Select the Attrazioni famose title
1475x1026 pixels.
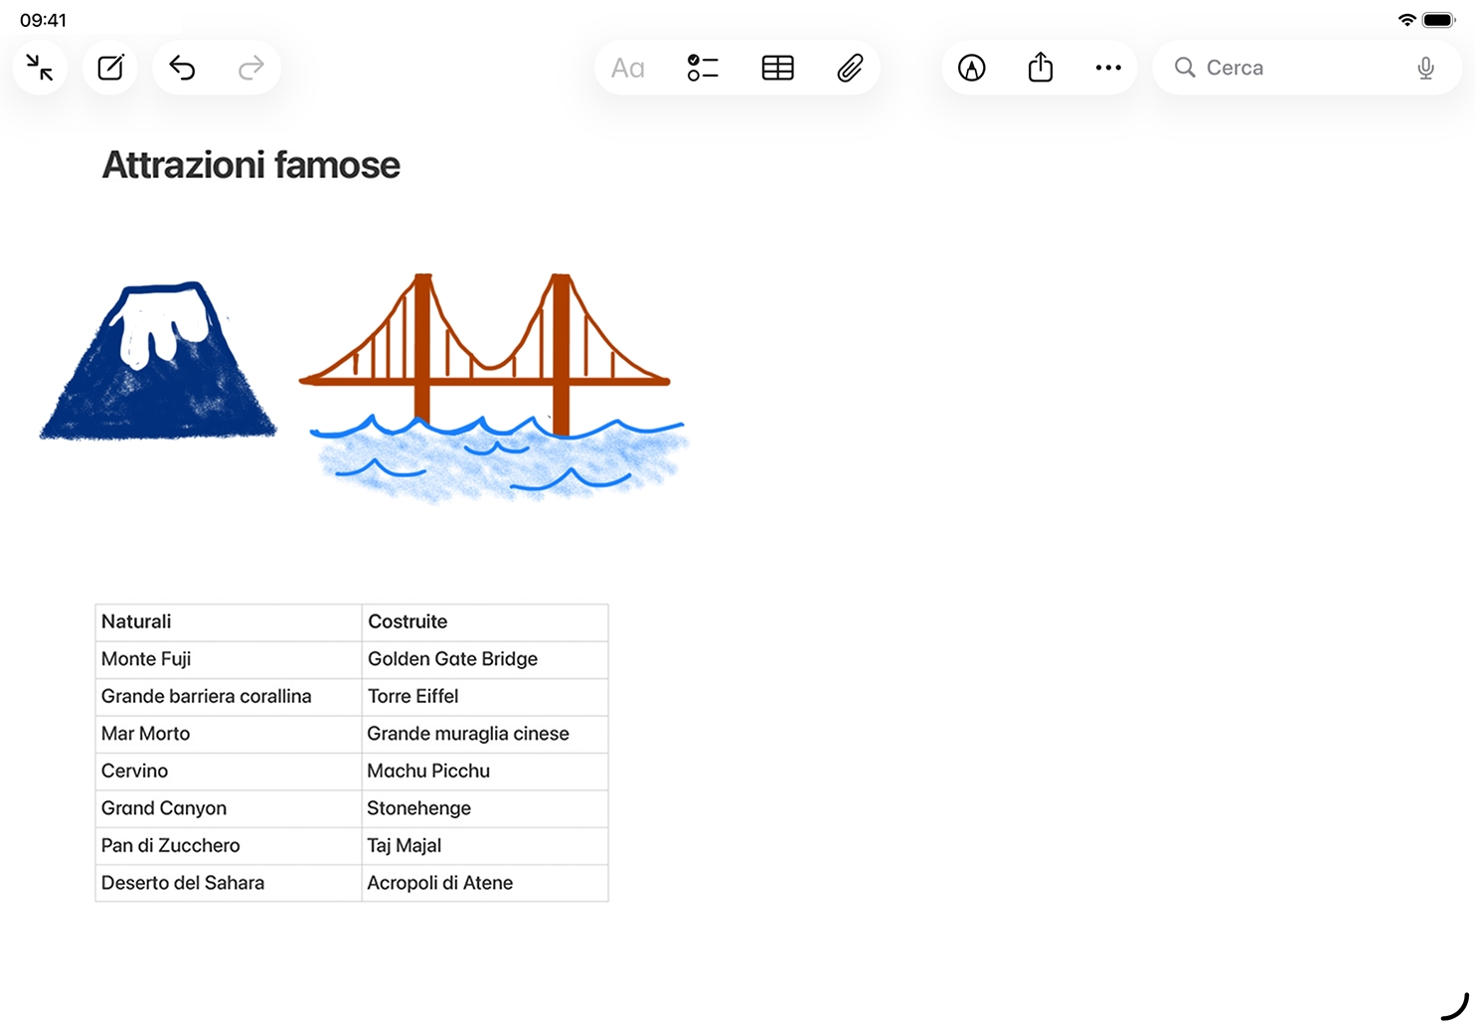[x=250, y=165]
